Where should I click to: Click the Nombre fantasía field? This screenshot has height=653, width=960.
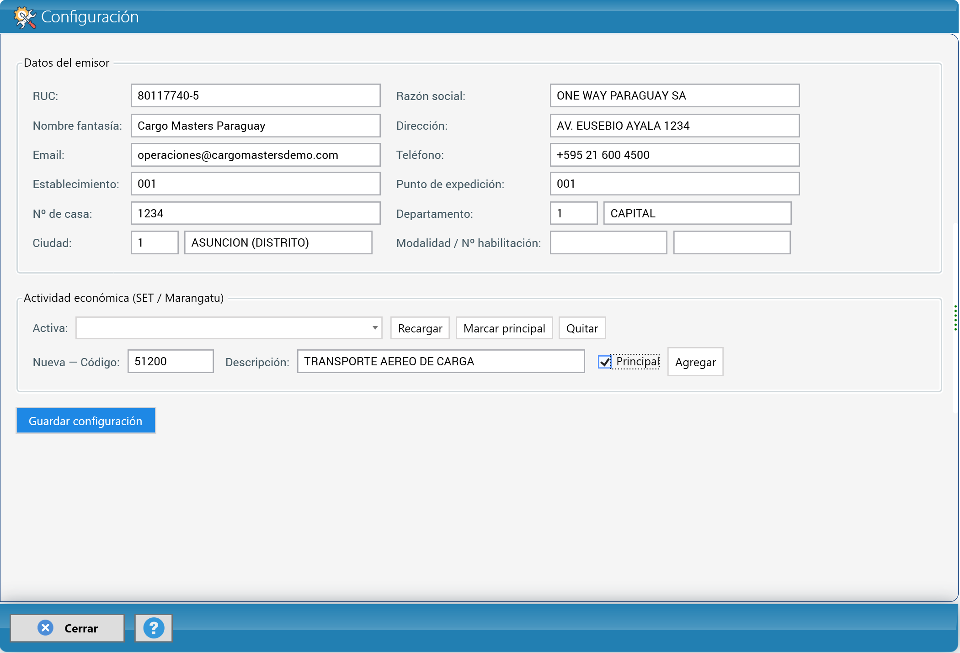[x=256, y=126]
